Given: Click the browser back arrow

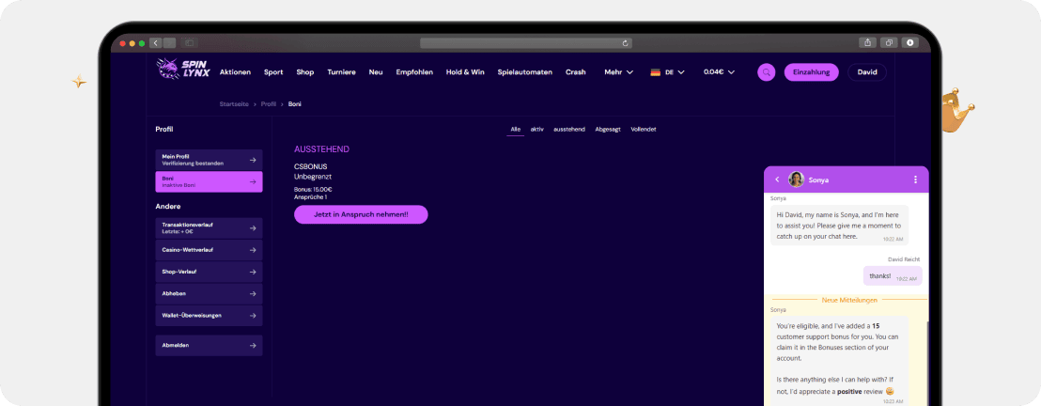Looking at the screenshot, I should tap(155, 42).
